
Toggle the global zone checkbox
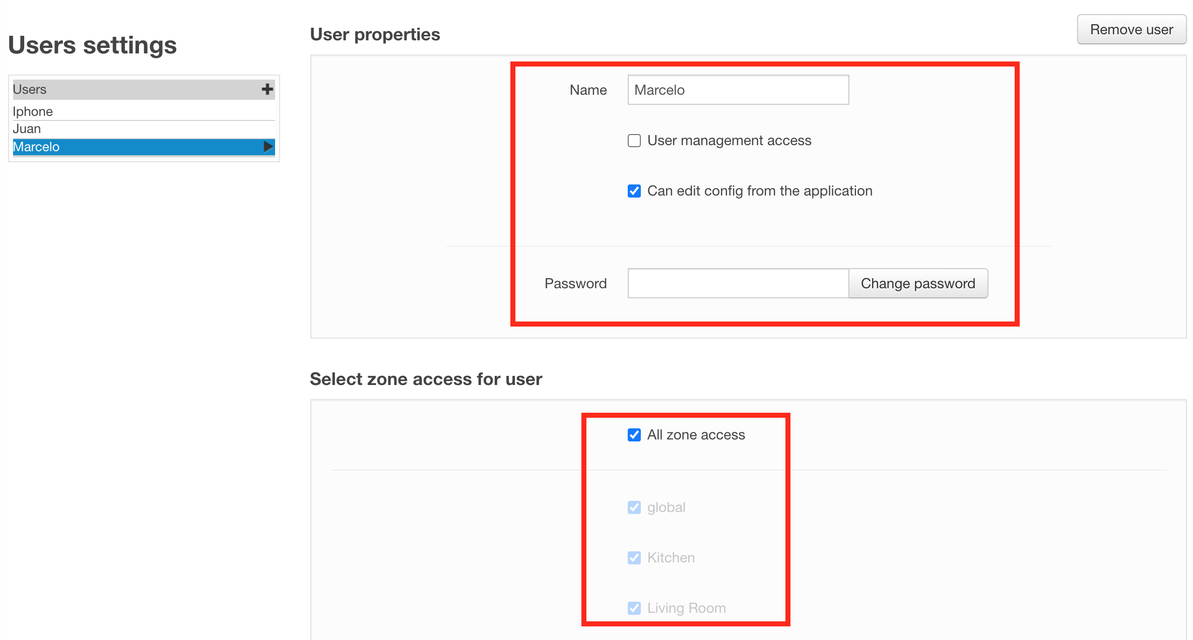click(634, 507)
